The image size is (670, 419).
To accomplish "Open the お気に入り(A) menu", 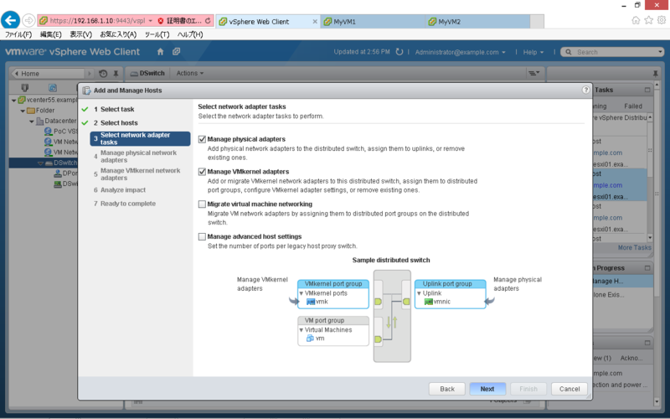I will (x=118, y=34).
